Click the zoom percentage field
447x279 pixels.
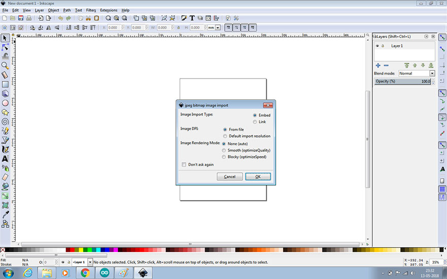[436, 262]
